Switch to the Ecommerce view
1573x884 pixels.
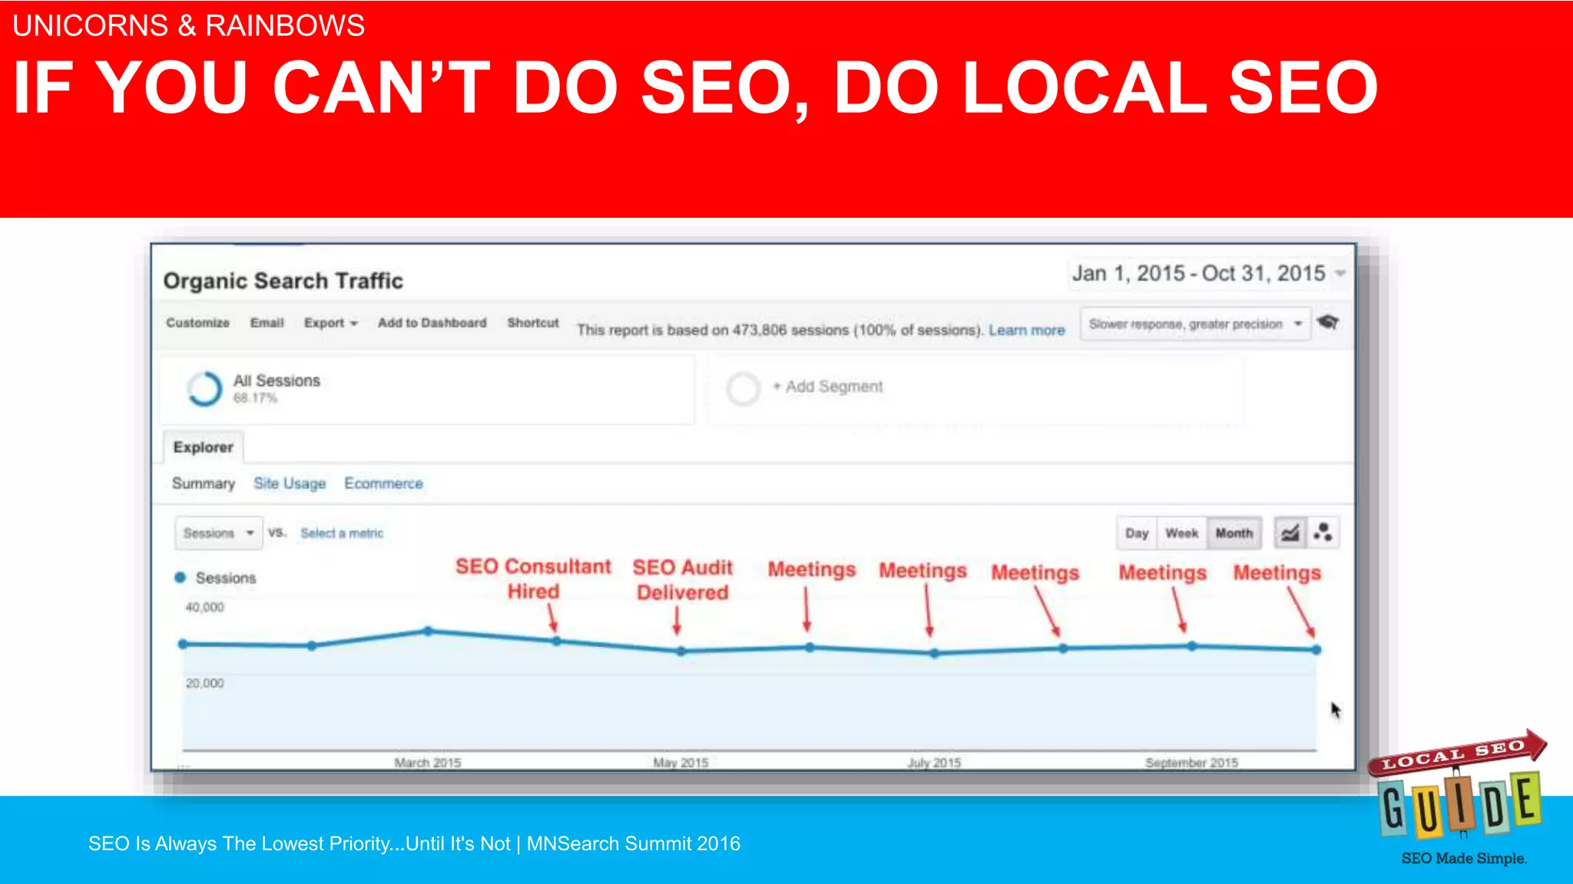383,483
